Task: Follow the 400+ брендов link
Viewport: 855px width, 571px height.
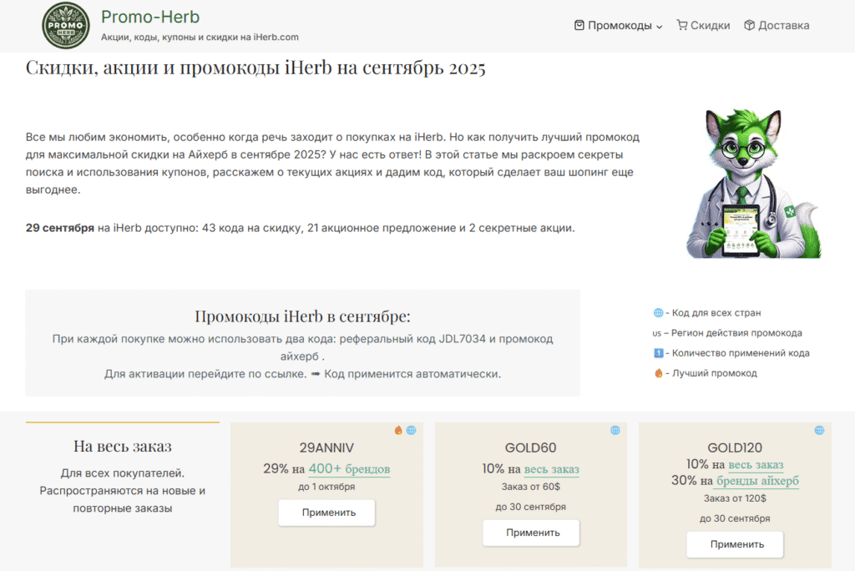Action: 349,469
